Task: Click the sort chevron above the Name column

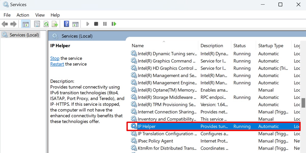Action: tap(164, 41)
